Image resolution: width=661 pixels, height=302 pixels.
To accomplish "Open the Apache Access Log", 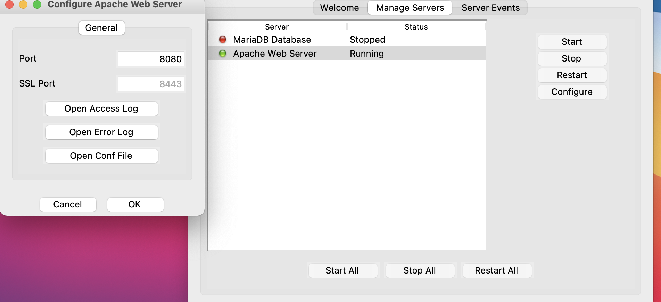I will coord(101,108).
